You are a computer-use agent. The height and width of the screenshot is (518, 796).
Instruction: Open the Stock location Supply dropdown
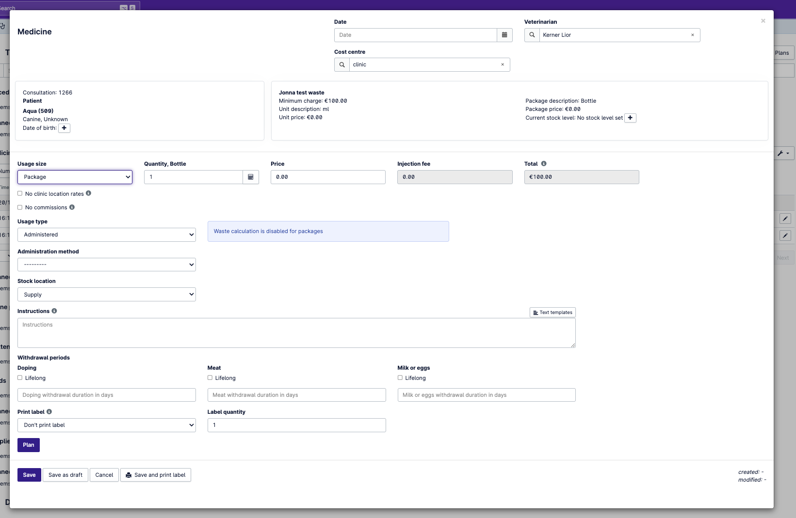click(106, 295)
